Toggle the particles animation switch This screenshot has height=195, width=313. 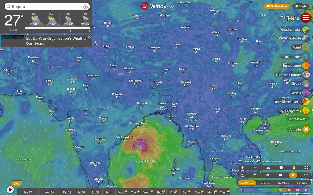(x=258, y=161)
